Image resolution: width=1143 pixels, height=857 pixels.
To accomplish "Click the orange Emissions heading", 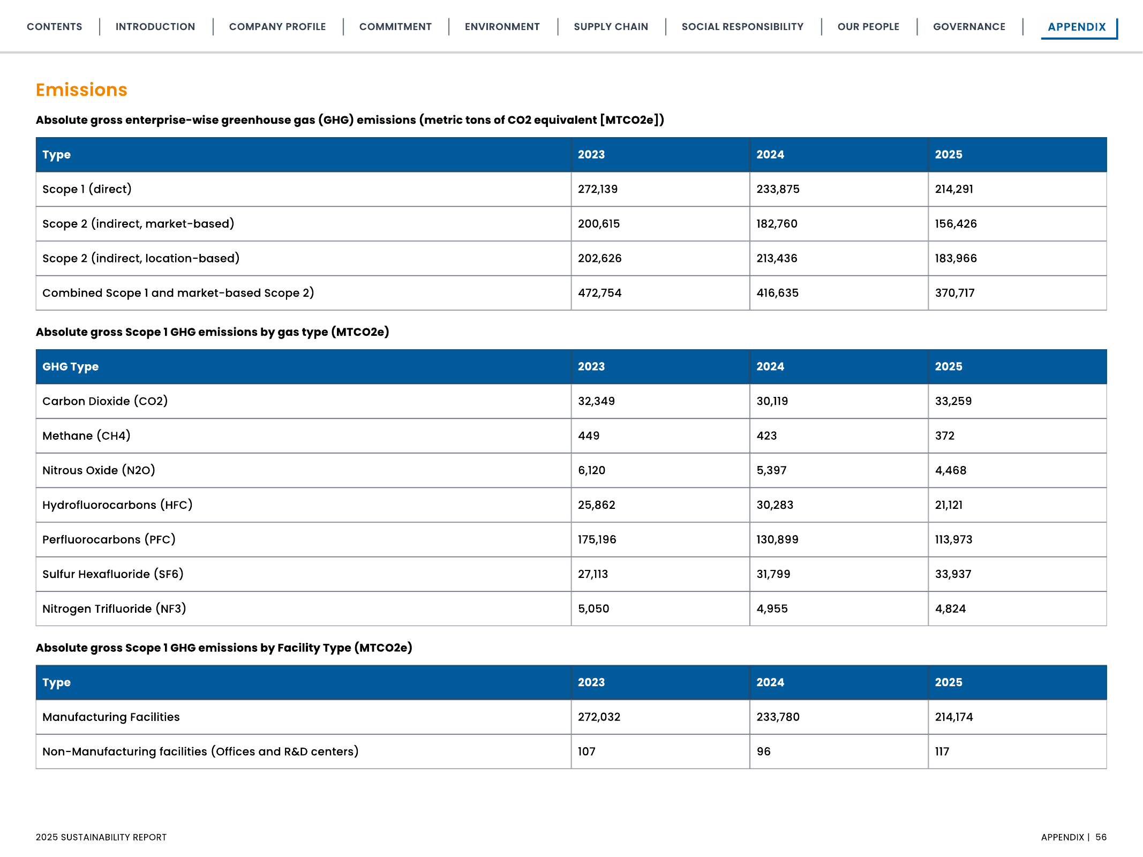I will click(81, 89).
